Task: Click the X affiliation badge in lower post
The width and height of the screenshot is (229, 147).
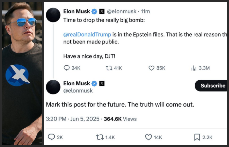Action: point(102,83)
